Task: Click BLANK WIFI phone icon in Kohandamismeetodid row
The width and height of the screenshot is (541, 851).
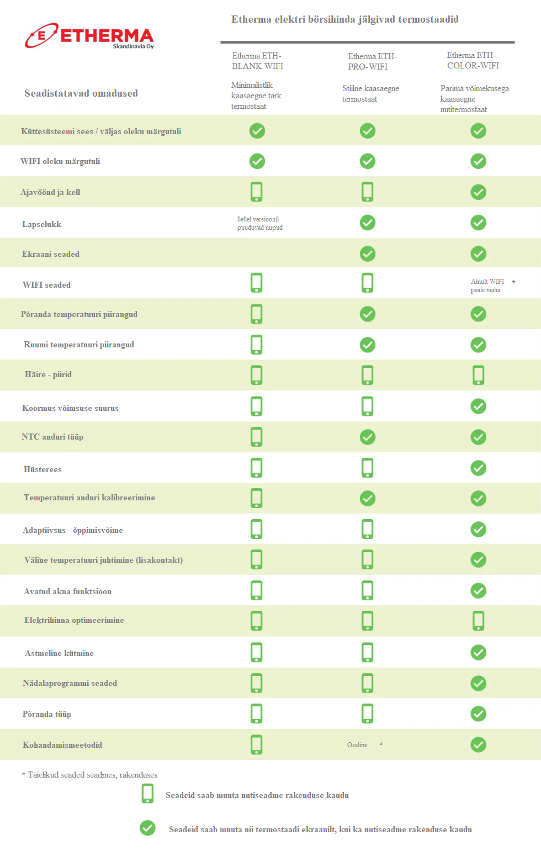Action: tap(257, 744)
